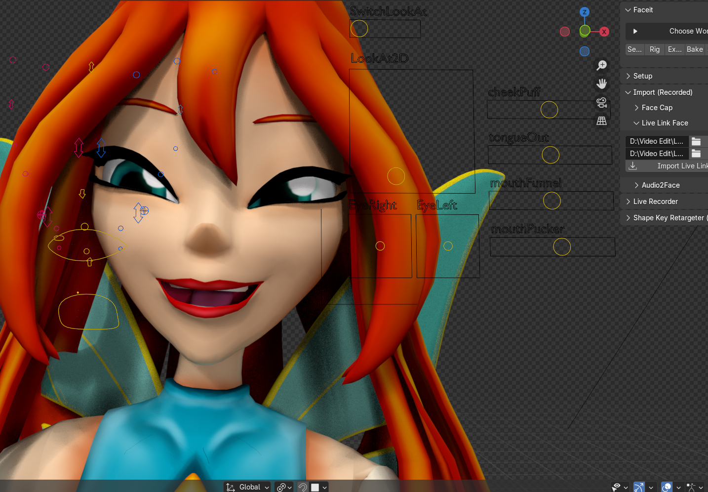
Task: Select the SwitchLookAt control circle
Action: [359, 29]
